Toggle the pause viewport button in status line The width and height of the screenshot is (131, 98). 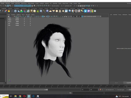point(93,6)
